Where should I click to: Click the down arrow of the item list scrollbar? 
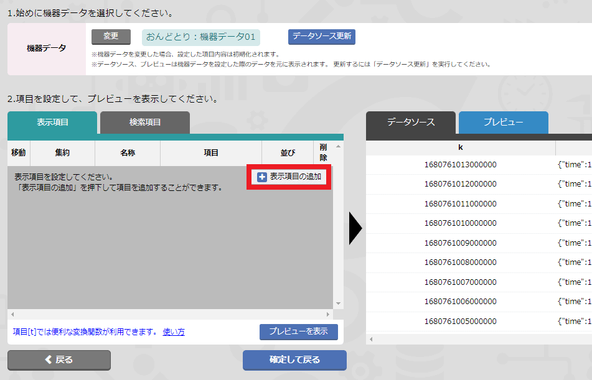point(339,304)
